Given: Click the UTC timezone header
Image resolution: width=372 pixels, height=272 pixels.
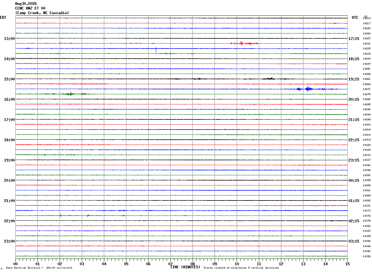Looking at the screenshot, I should click(x=355, y=17).
